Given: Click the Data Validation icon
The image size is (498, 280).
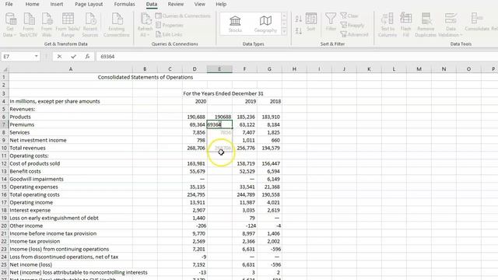Looking at the screenshot, I should point(451,25).
